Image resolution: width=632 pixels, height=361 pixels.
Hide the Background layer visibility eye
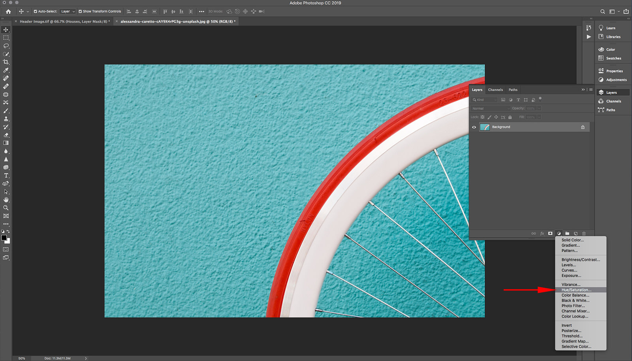(x=474, y=127)
